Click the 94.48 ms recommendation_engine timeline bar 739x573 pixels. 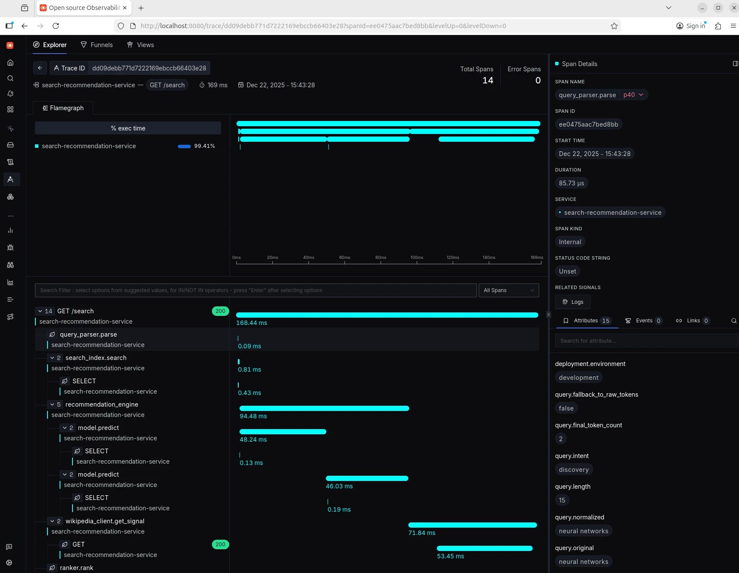(324, 408)
